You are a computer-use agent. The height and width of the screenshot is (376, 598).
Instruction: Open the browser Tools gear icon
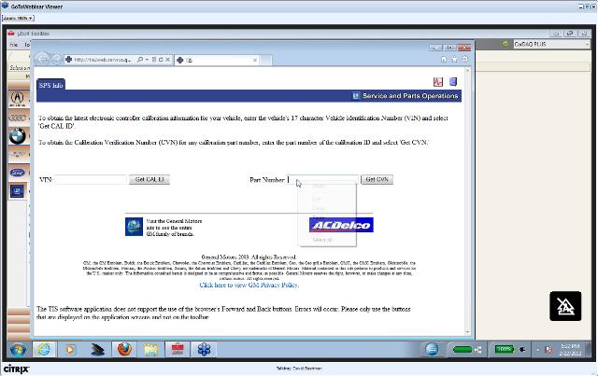(465, 59)
